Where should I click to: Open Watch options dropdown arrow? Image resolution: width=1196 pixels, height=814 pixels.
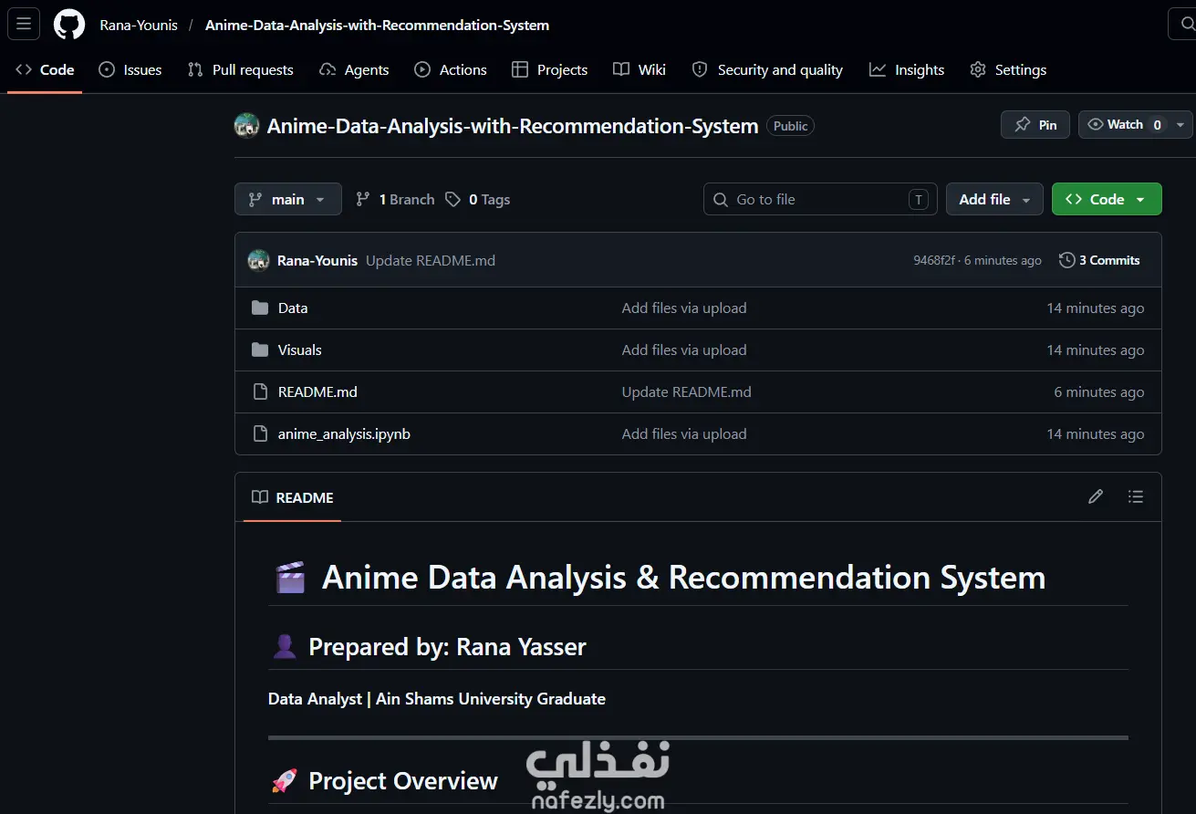click(x=1181, y=125)
